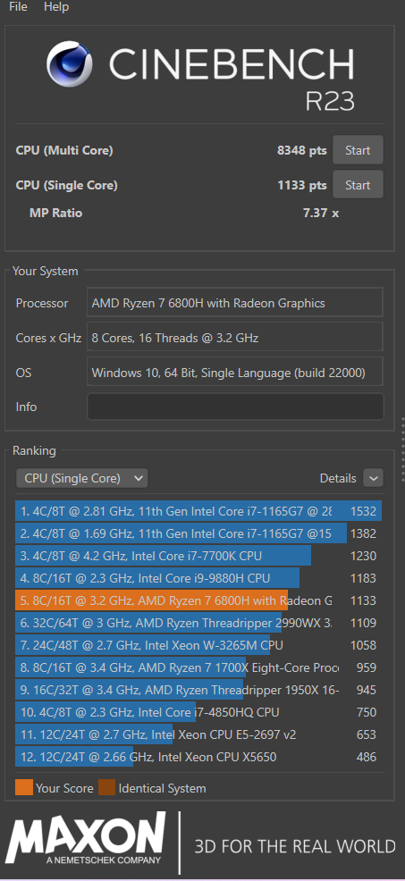Select ranking row 2 i7-1165G7 @ 1.69 GHz

tap(198, 533)
